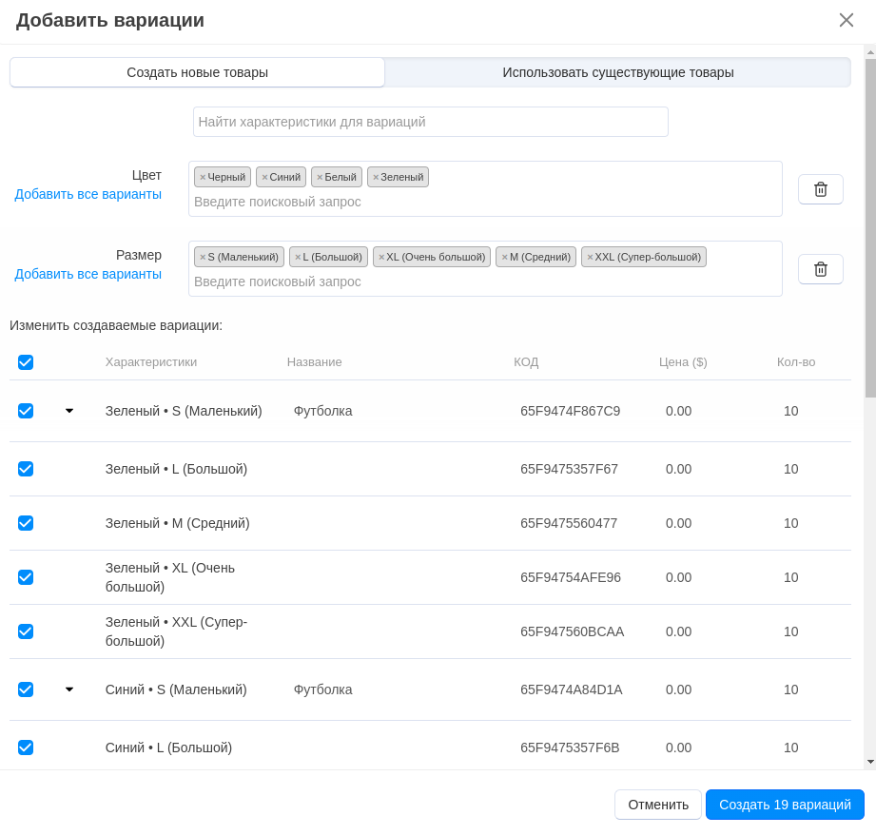
Task: Uncheck the Синий • L (Большой) variation
Action: point(26,748)
